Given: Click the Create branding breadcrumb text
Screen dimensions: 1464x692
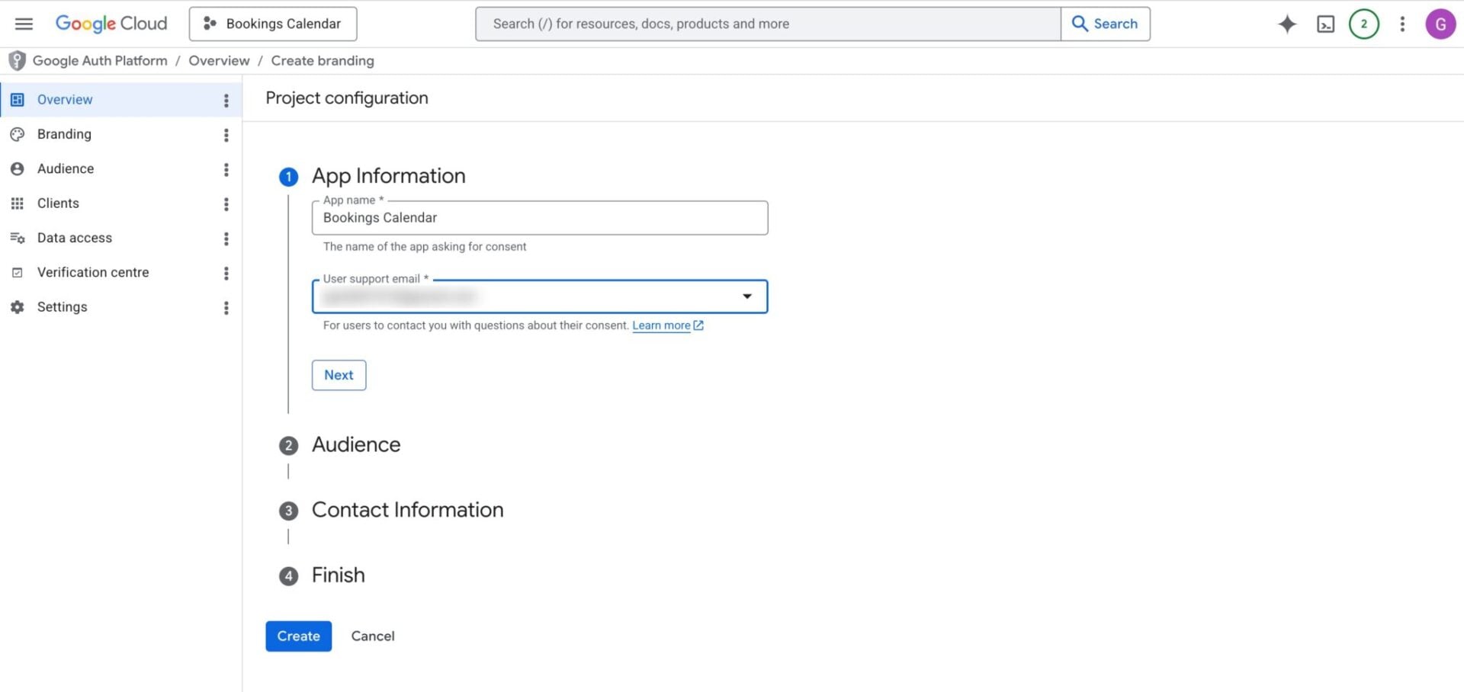Looking at the screenshot, I should coord(323,61).
